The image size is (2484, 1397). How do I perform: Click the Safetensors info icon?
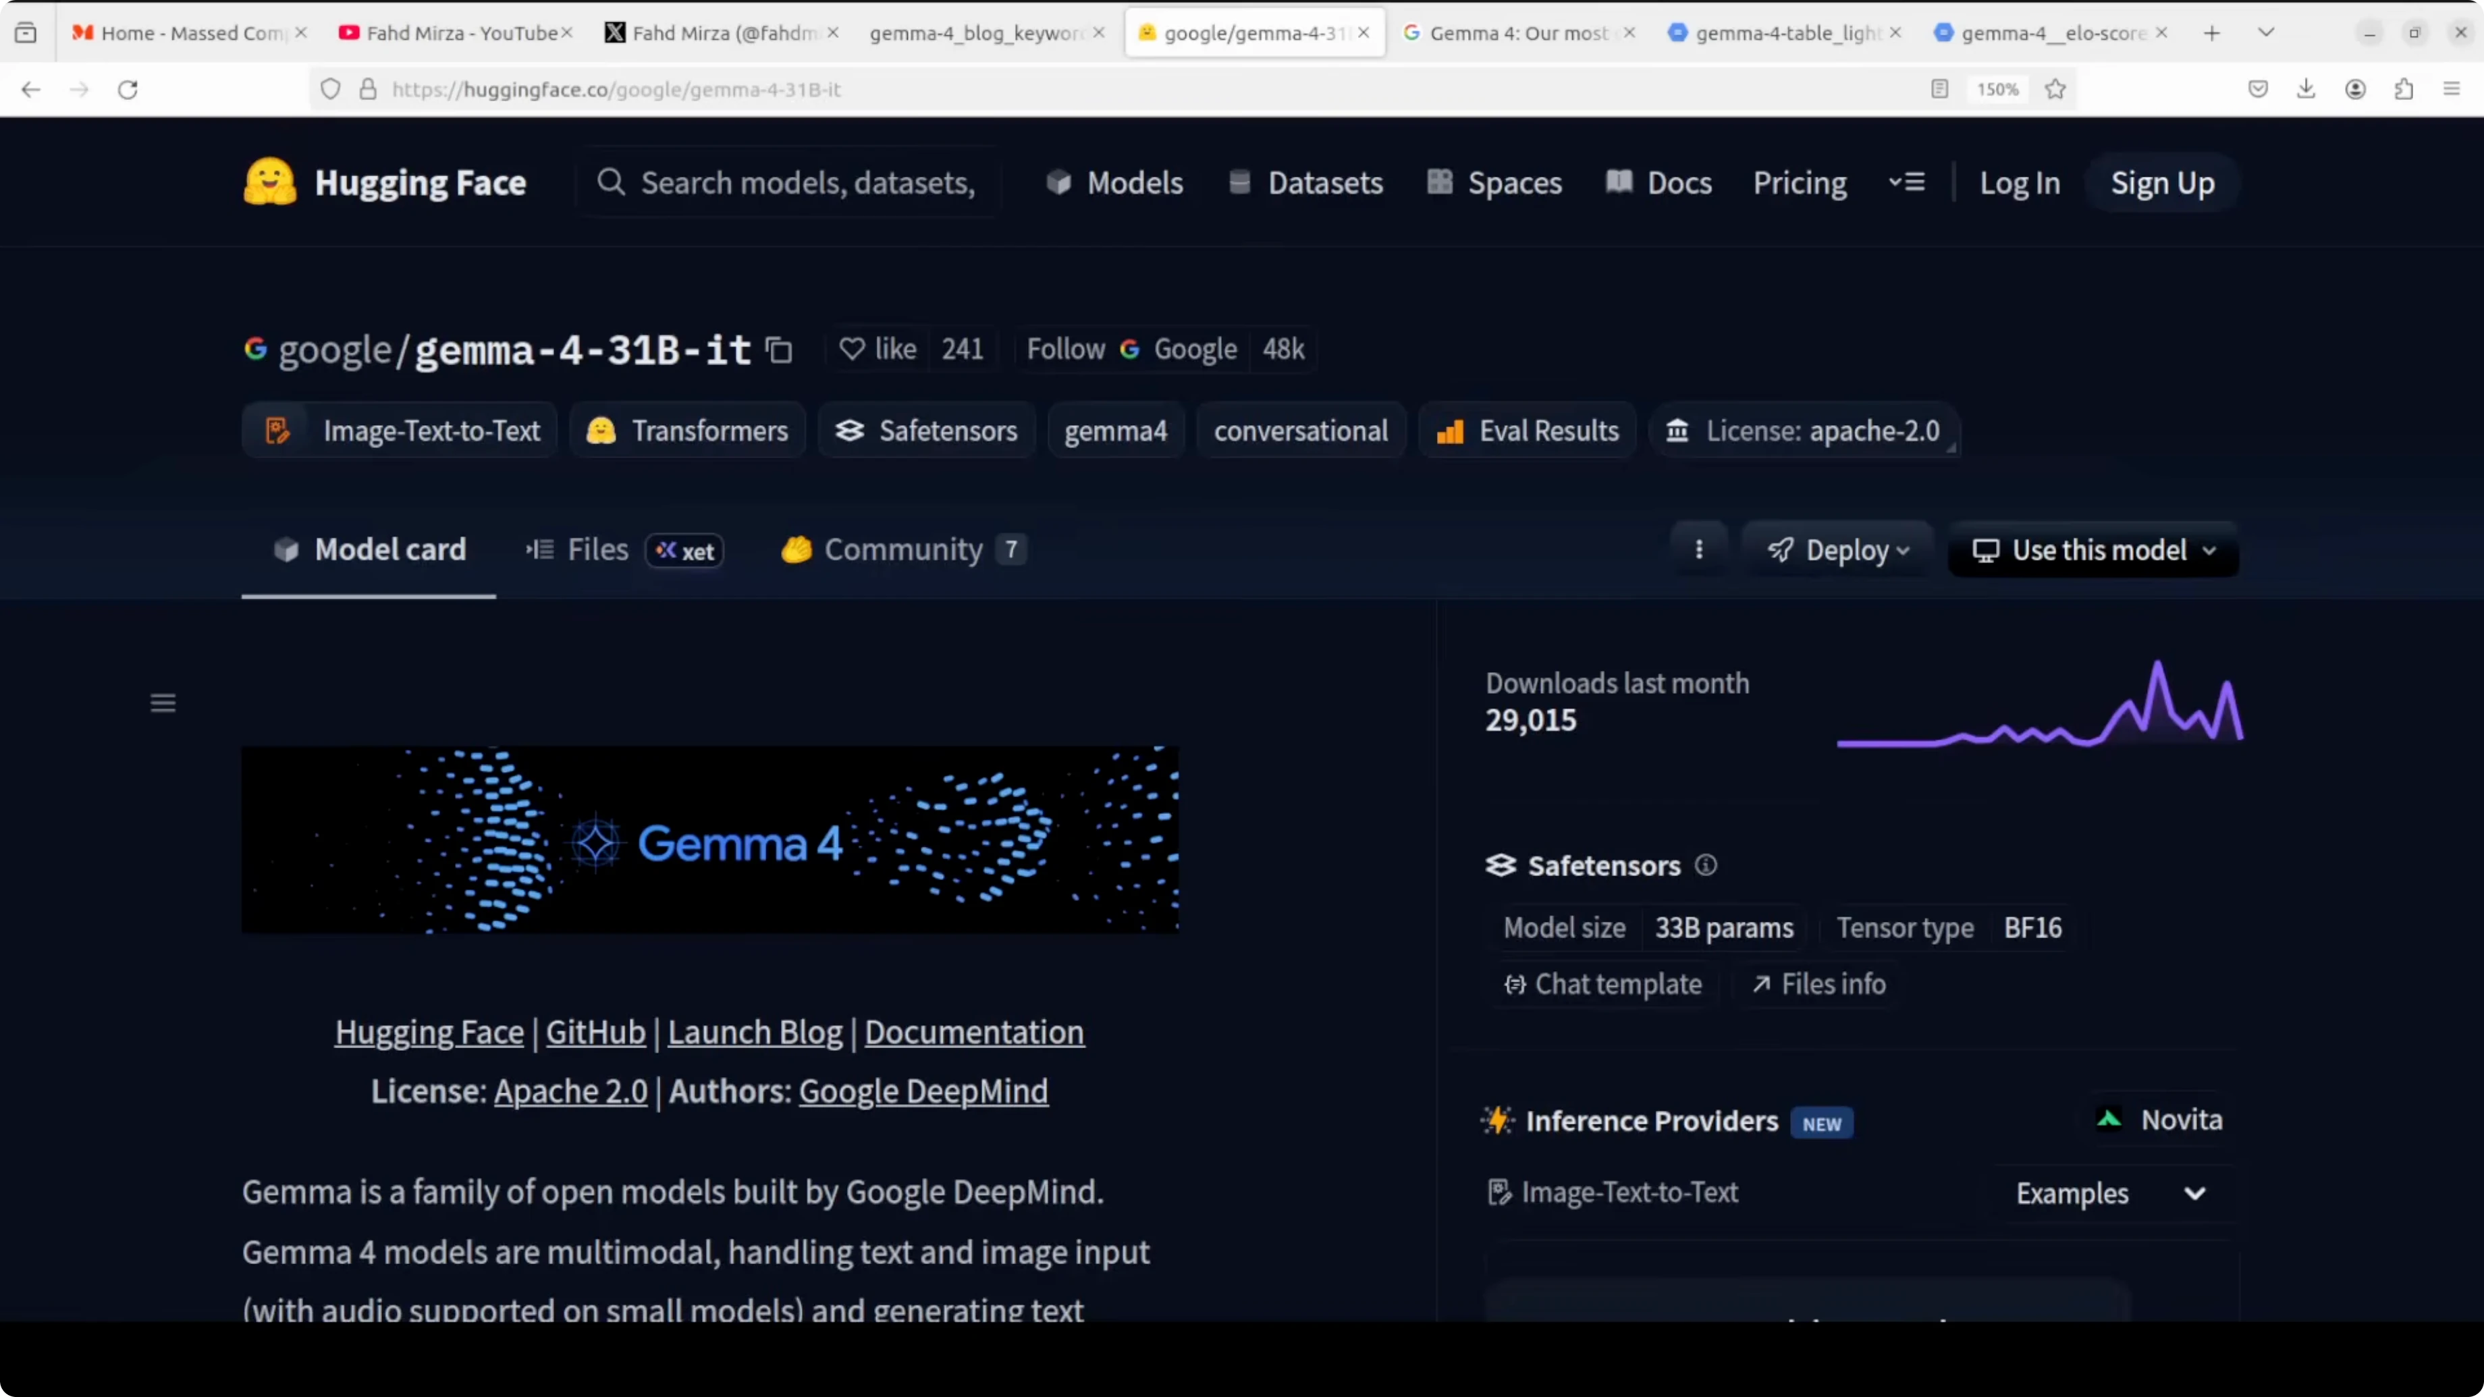coord(1706,865)
